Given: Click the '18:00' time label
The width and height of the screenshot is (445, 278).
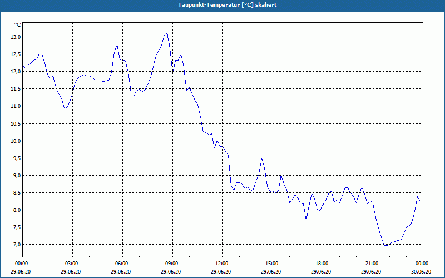Looking at the screenshot, I should point(322,264).
